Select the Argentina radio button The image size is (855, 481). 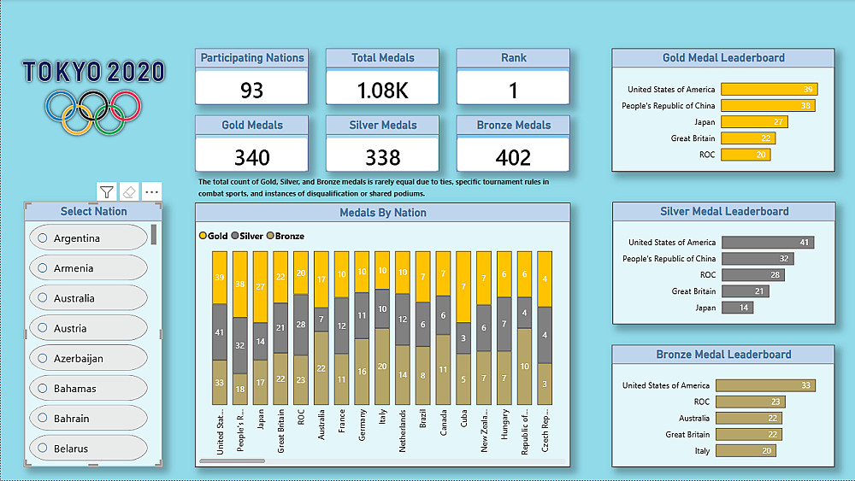pyautogui.click(x=43, y=238)
